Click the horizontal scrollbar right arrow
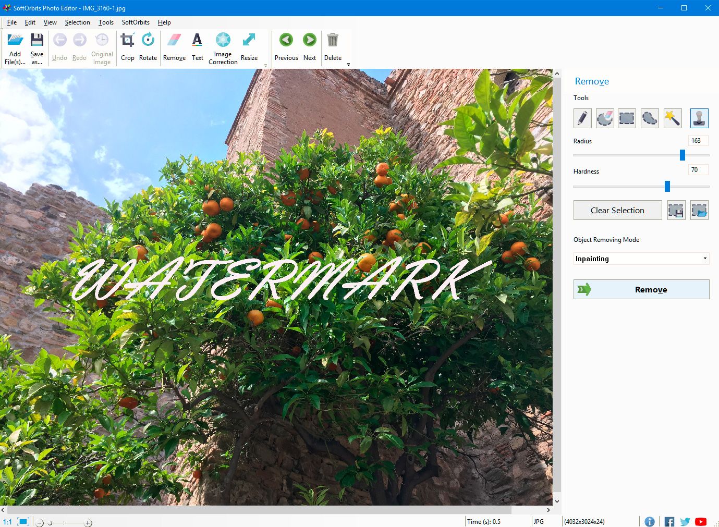The height and width of the screenshot is (527, 719). click(x=548, y=510)
